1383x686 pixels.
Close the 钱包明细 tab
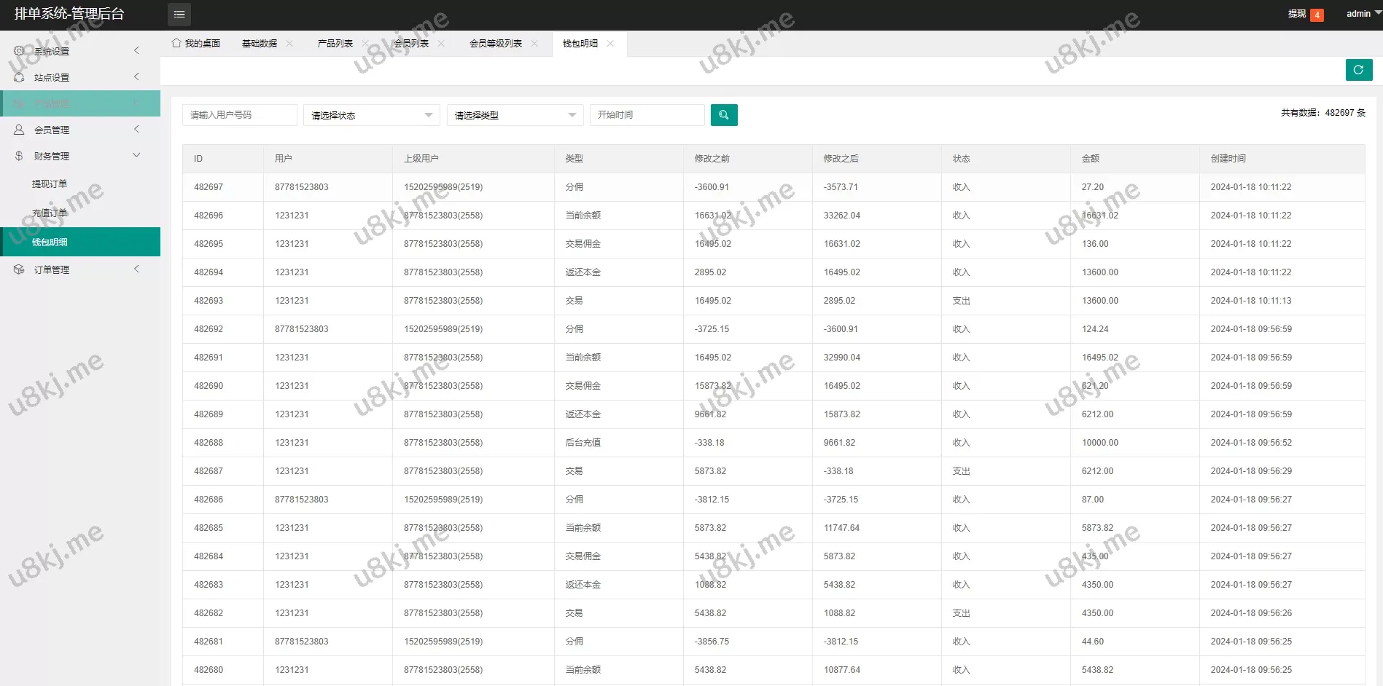(610, 44)
